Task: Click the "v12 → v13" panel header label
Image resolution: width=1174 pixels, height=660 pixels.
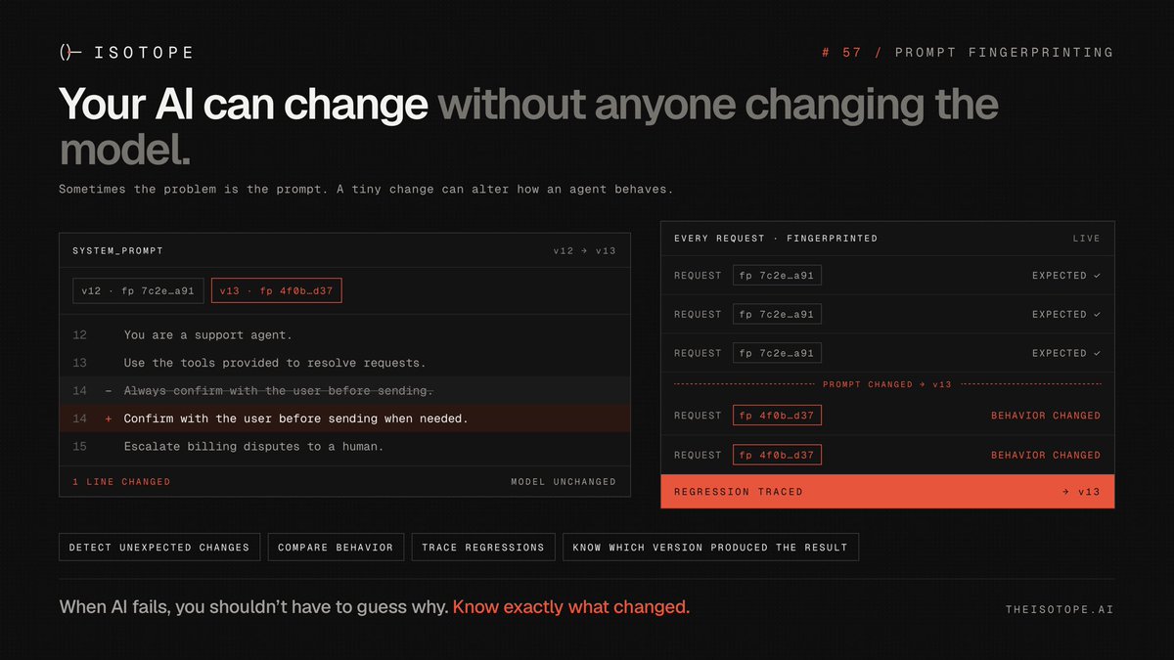Action: 584,251
